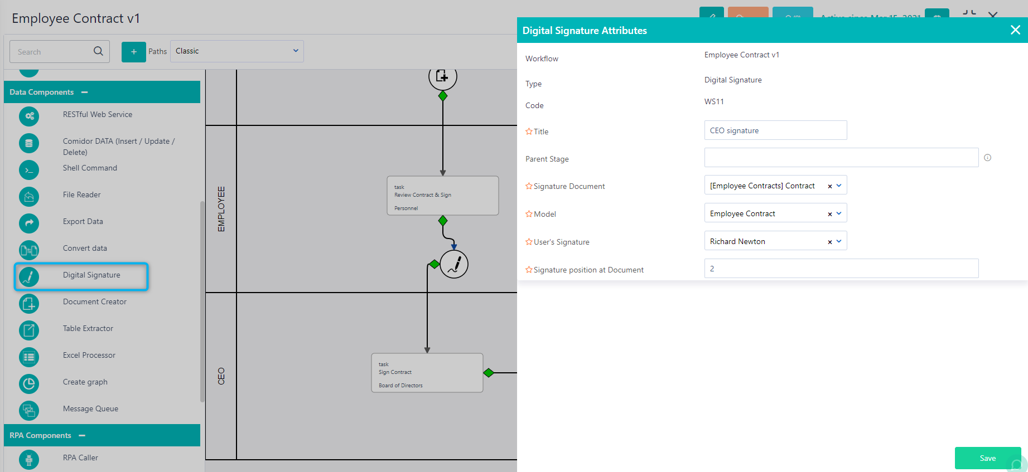Click the digital signature node on canvas

point(453,264)
